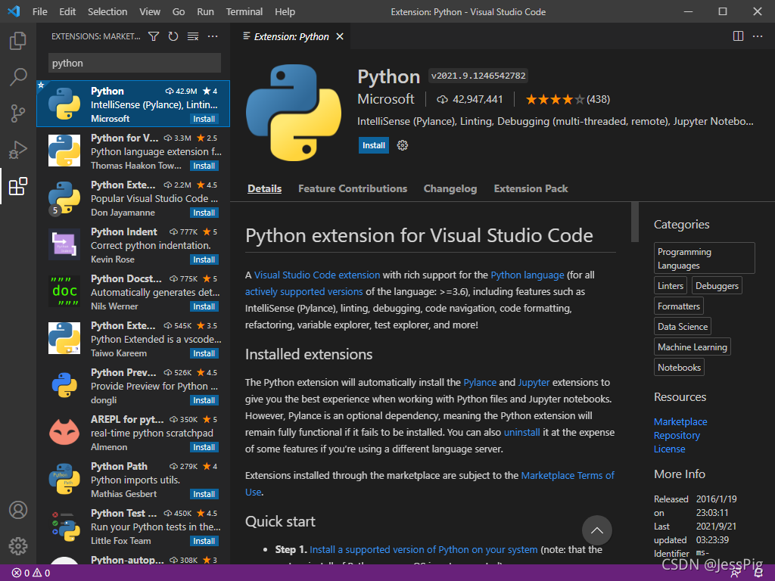
Task: Open Python extension manage gear icon
Action: click(403, 145)
